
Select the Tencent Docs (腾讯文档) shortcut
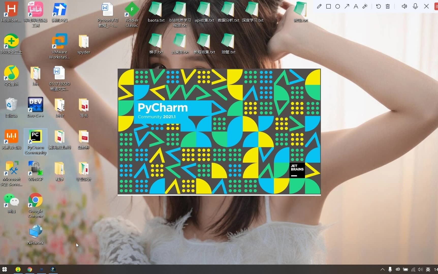(60, 12)
